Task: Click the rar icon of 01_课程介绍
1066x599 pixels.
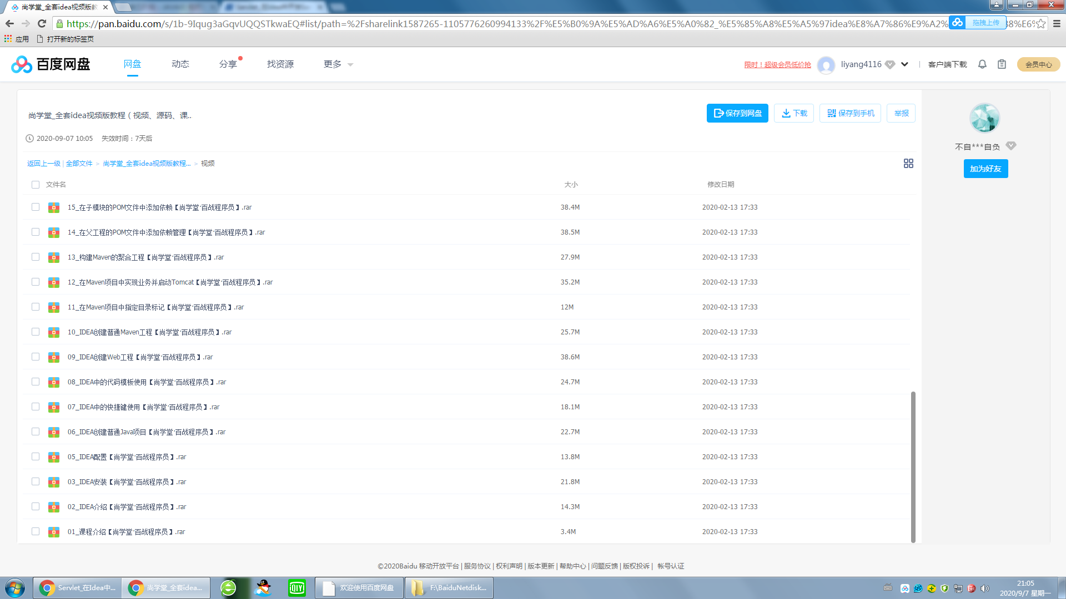Action: coord(54,532)
